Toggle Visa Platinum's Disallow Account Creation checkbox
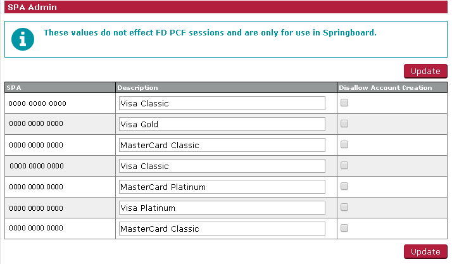 344,207
